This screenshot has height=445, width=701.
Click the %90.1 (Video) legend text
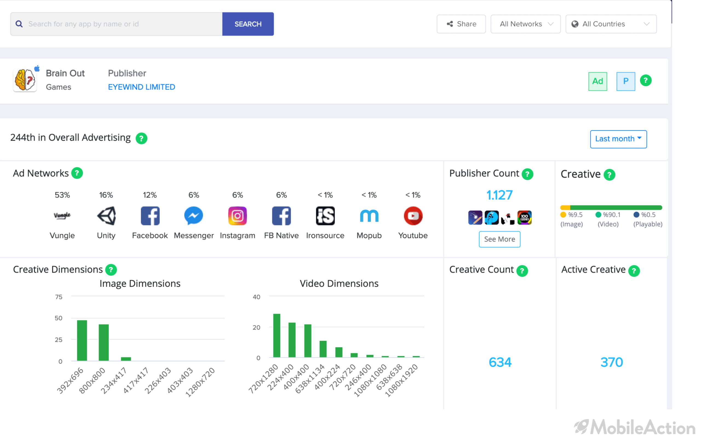[x=608, y=219]
